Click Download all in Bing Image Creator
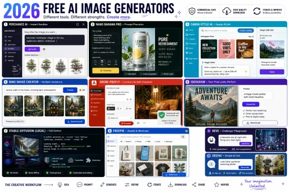The width and height of the screenshot is (289, 192). 75,121
